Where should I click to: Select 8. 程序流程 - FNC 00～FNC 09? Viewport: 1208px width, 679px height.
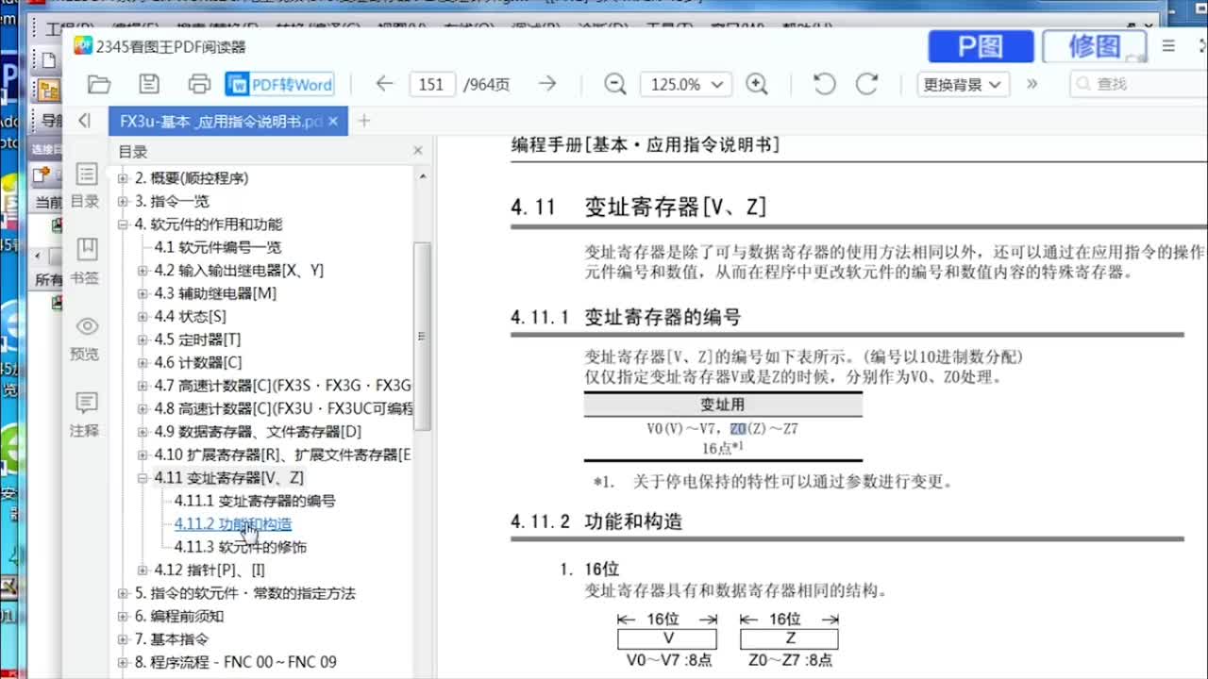point(236,662)
